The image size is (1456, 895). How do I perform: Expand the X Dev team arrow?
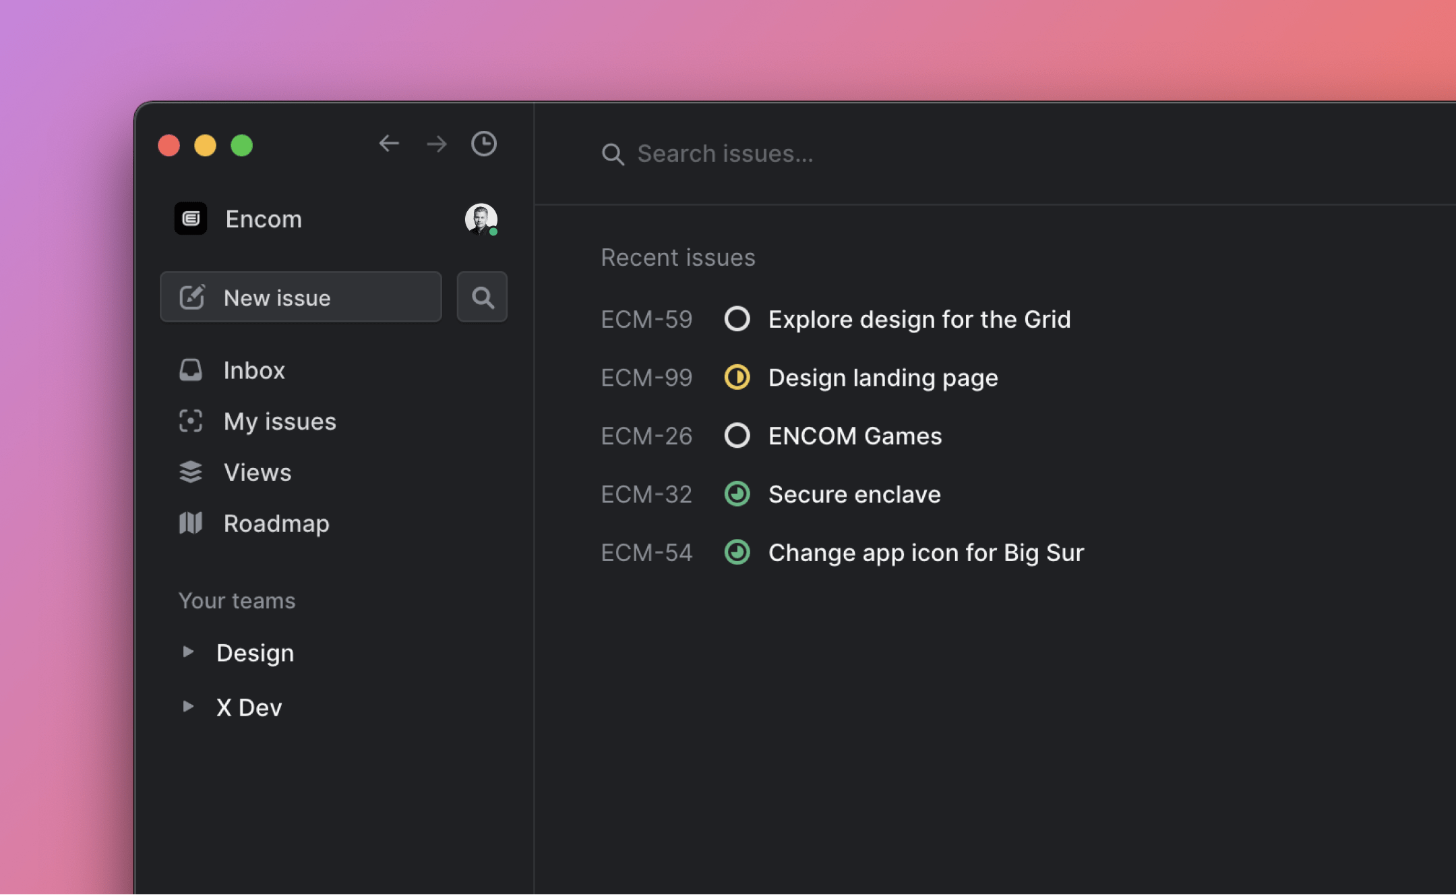tap(188, 706)
